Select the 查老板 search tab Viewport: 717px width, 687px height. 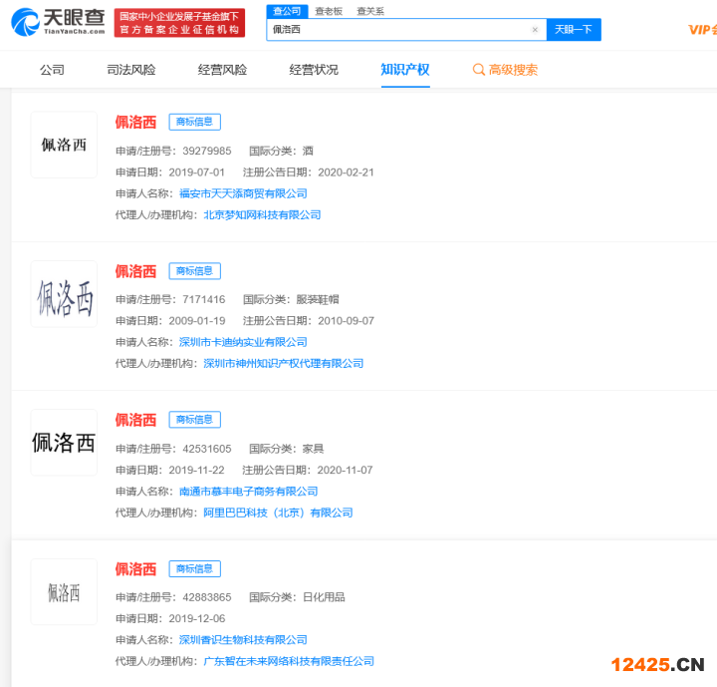(329, 11)
